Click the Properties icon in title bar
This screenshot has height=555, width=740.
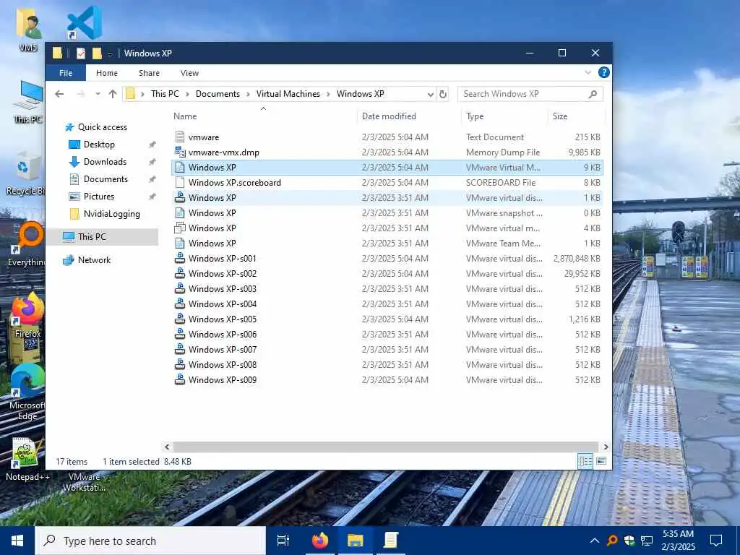(81, 53)
